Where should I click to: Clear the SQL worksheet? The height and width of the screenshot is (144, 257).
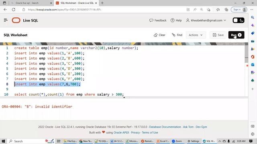tap(159, 35)
